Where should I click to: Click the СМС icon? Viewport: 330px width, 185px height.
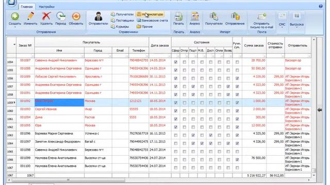tap(282, 16)
